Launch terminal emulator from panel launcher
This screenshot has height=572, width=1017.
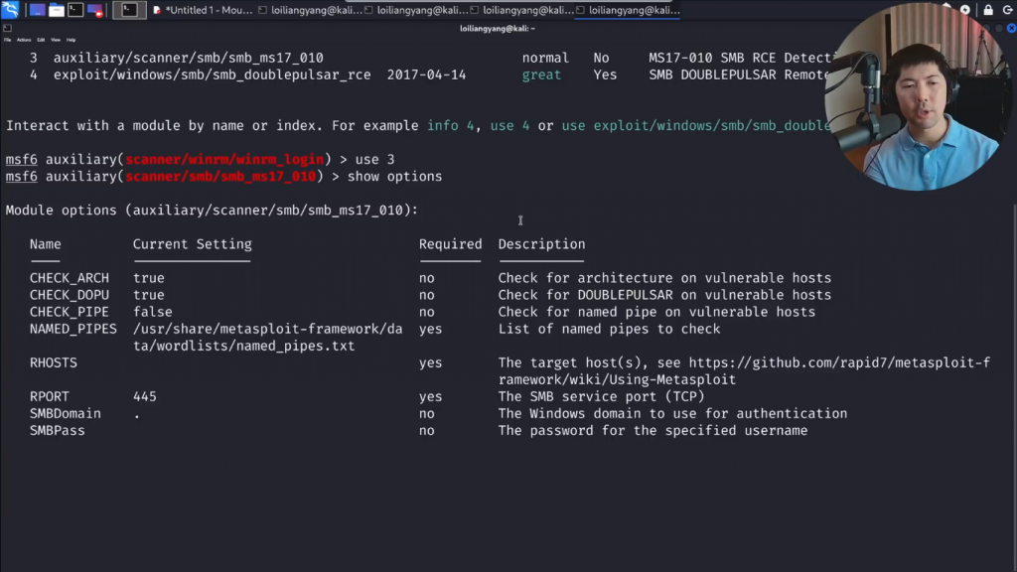tap(75, 10)
